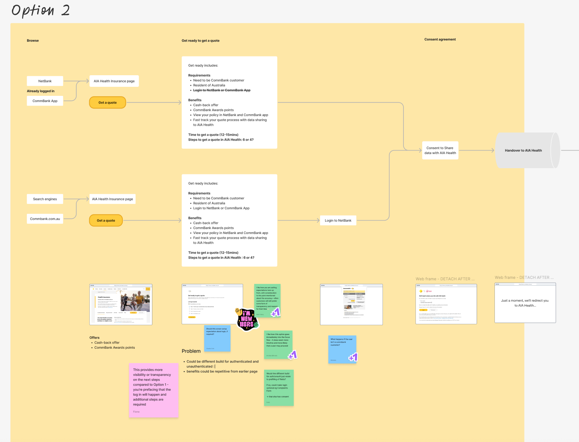Click the Get a quote button in the already-logged-in flow
Image resolution: width=579 pixels, height=442 pixels.
pos(108,102)
